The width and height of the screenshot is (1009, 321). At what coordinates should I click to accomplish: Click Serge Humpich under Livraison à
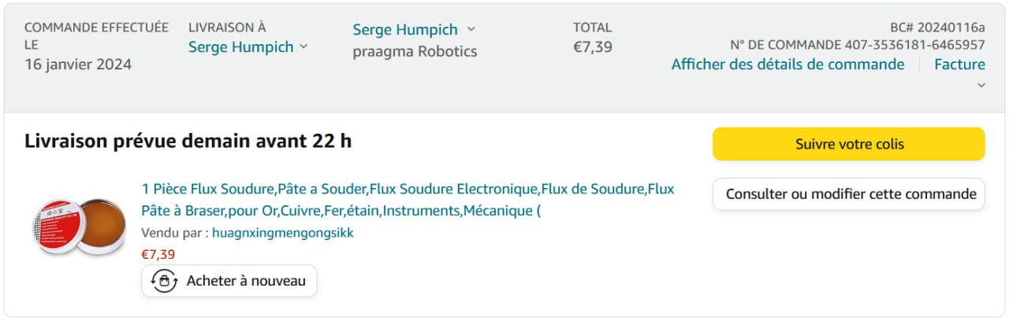[240, 47]
